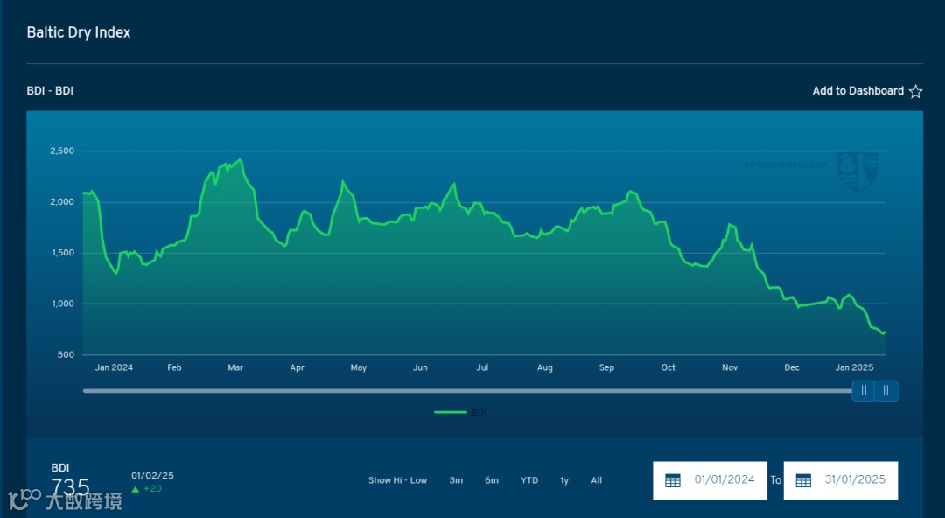Click the Baltic Dry Index heading
945x518 pixels.
pyautogui.click(x=79, y=32)
